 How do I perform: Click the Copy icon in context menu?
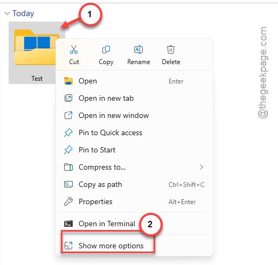(106, 50)
